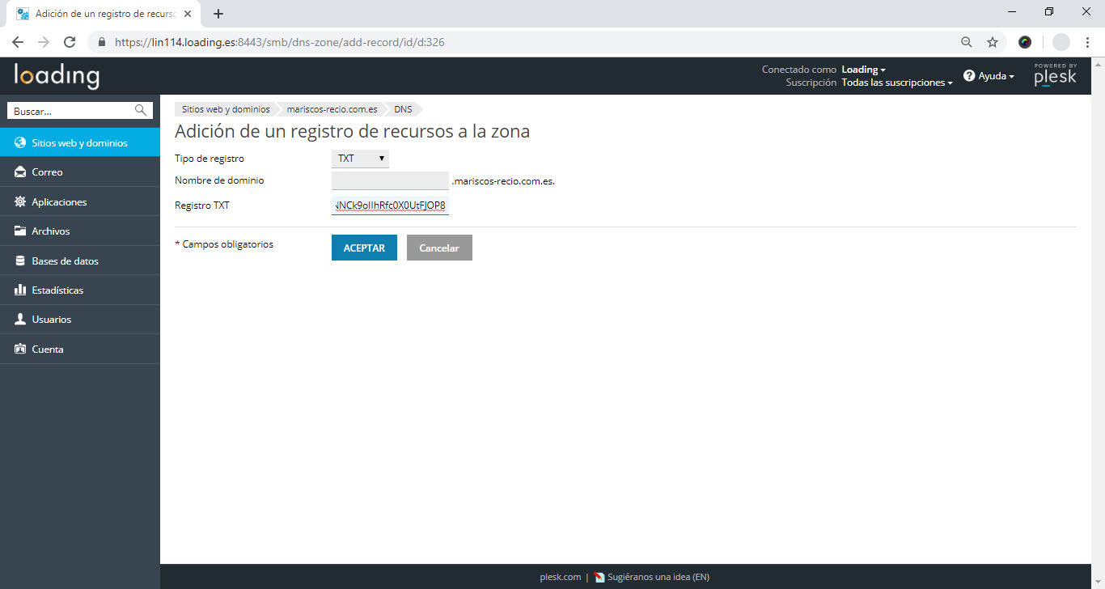Click the folder icon next to Archivos
The width and height of the screenshot is (1105, 589).
click(20, 231)
